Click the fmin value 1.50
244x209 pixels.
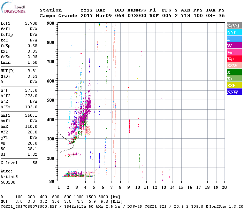pyautogui.click(x=32, y=62)
